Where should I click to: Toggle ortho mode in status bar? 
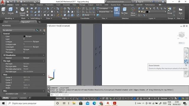[x=80, y=98]
